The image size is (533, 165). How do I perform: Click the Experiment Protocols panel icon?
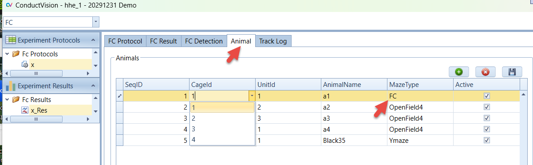[x=11, y=40]
